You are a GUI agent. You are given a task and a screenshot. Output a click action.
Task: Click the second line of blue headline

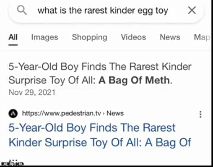click(x=100, y=142)
